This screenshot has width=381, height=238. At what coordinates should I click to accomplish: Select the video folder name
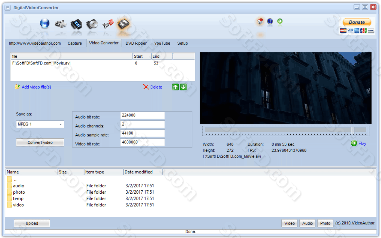pyautogui.click(x=18, y=205)
